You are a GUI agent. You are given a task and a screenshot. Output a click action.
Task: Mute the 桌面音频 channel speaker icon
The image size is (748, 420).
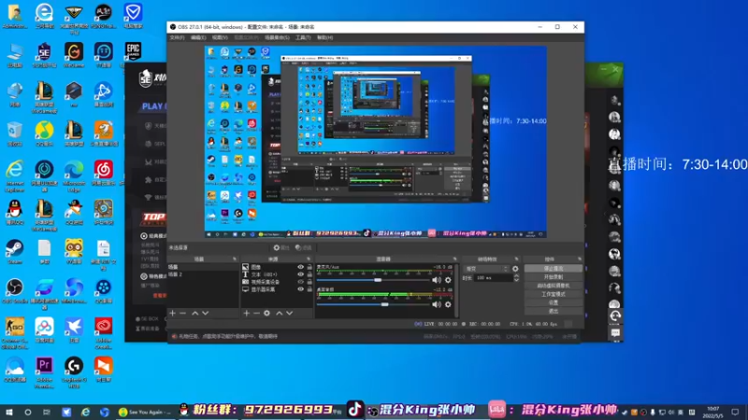[x=436, y=304]
